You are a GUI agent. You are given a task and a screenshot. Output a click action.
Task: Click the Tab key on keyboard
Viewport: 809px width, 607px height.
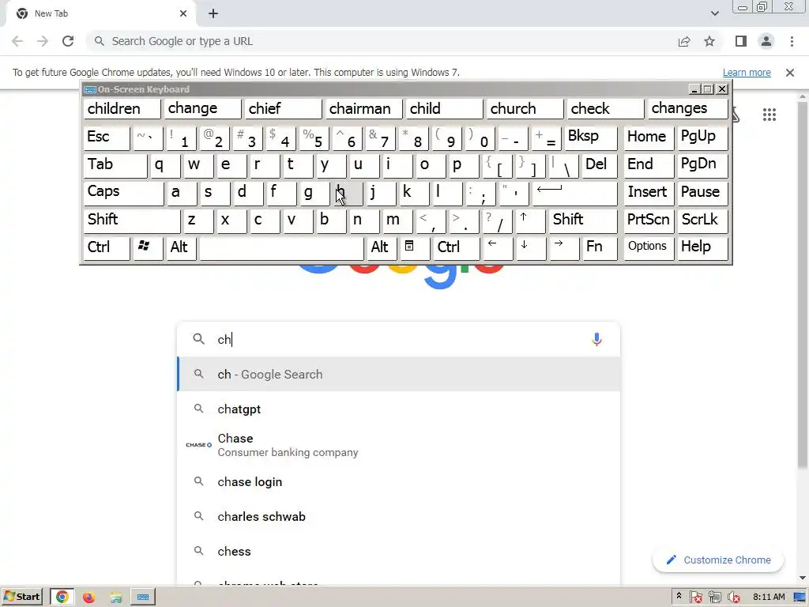(x=115, y=165)
